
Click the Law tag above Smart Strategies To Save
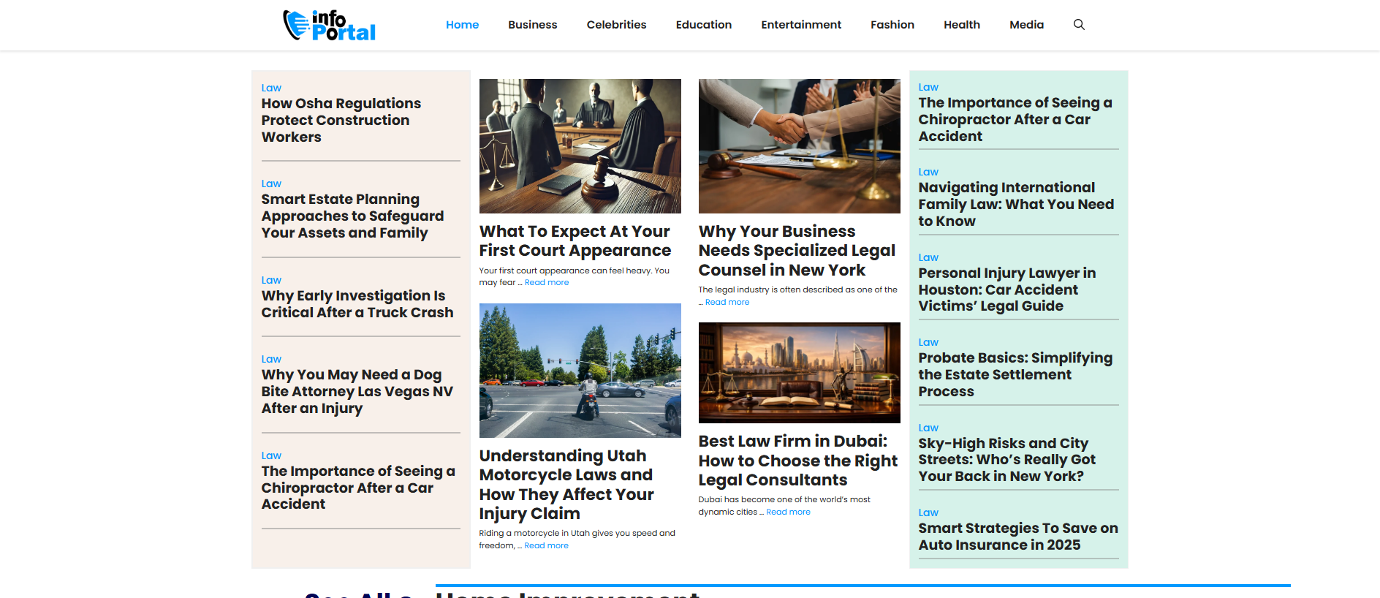click(x=928, y=512)
